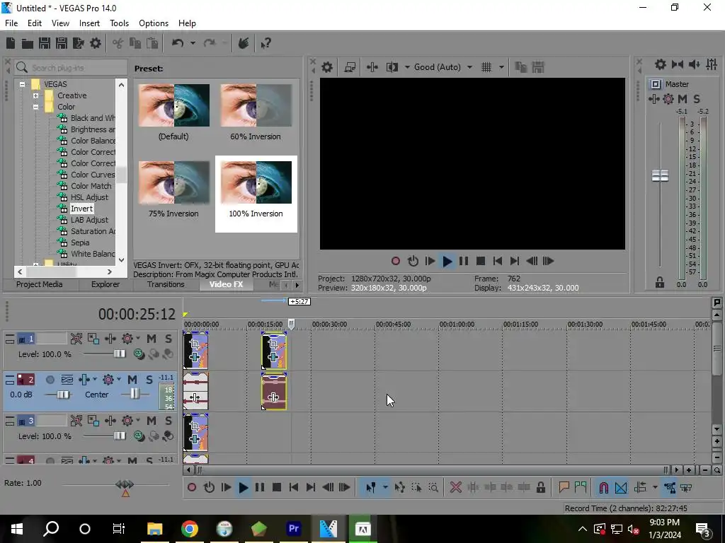The width and height of the screenshot is (725, 543).
Task: Open the Edit Tool dropdown arrow
Action: point(384,488)
